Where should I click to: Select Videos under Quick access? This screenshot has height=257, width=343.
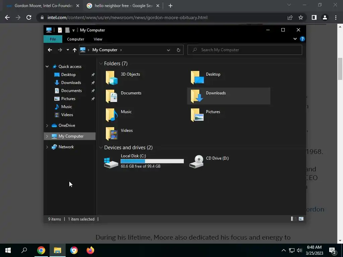tap(67, 115)
